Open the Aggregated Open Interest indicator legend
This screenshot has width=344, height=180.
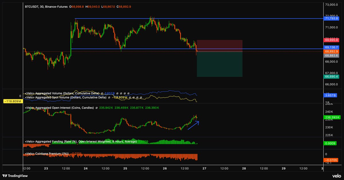59,108
